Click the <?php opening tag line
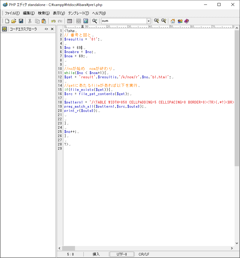Viewport: 240px width, 258px height. click(x=69, y=31)
